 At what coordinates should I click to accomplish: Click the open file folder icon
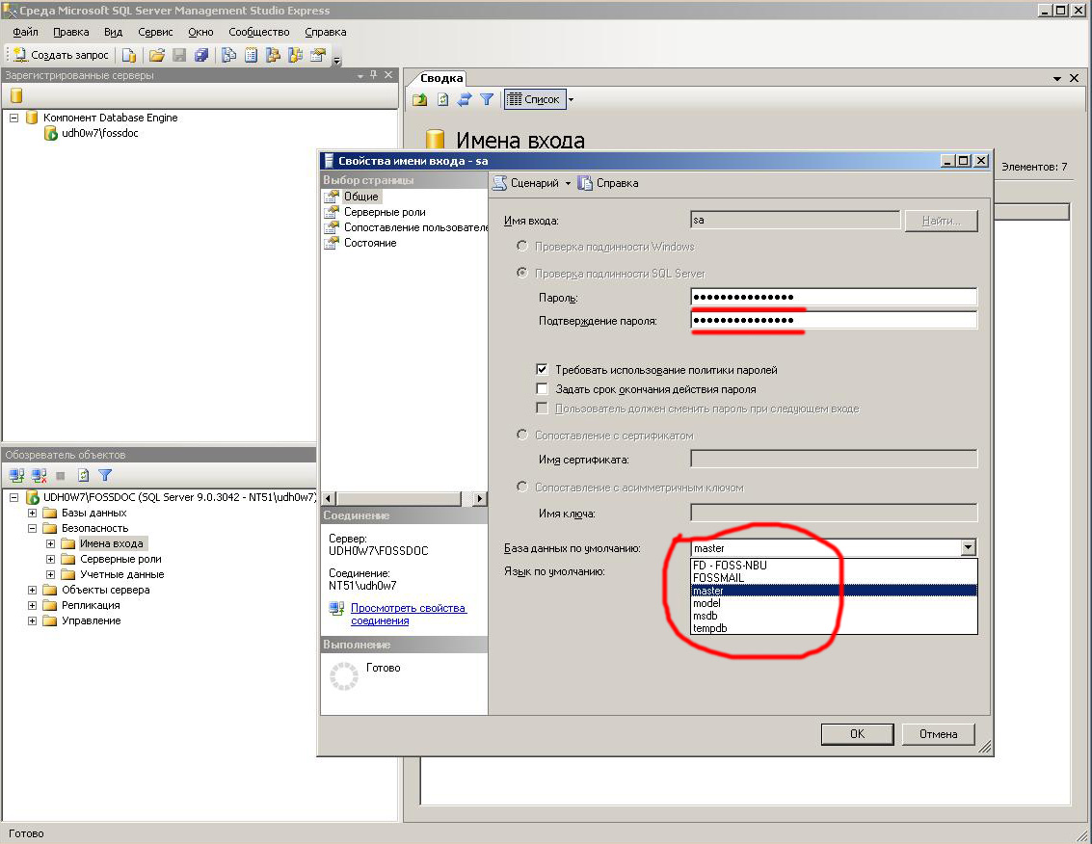click(157, 55)
